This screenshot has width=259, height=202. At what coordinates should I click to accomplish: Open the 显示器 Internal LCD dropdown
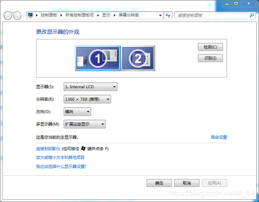91,87
